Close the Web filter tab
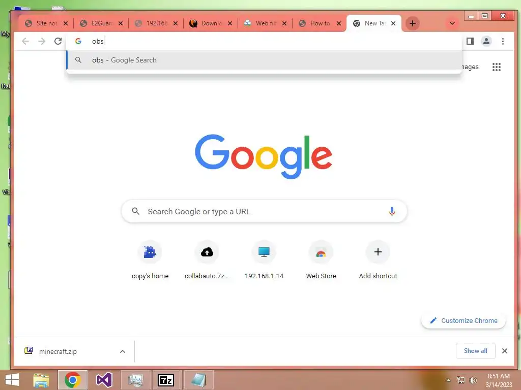The image size is (521, 390). tap(284, 23)
